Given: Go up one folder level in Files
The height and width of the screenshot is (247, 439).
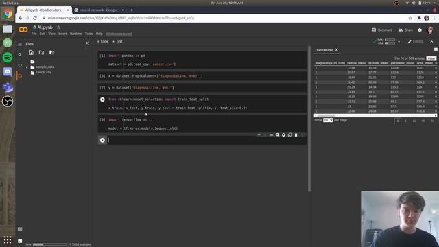Looking at the screenshot, I should coord(32,62).
